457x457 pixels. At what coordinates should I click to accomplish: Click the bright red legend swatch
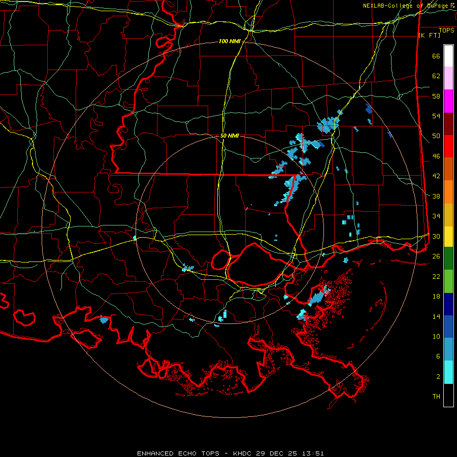coord(448,146)
